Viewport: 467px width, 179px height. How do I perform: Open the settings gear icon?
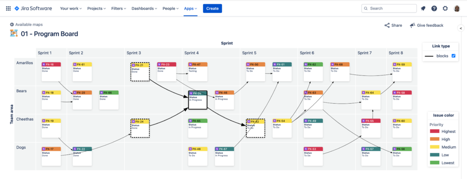point(445,9)
